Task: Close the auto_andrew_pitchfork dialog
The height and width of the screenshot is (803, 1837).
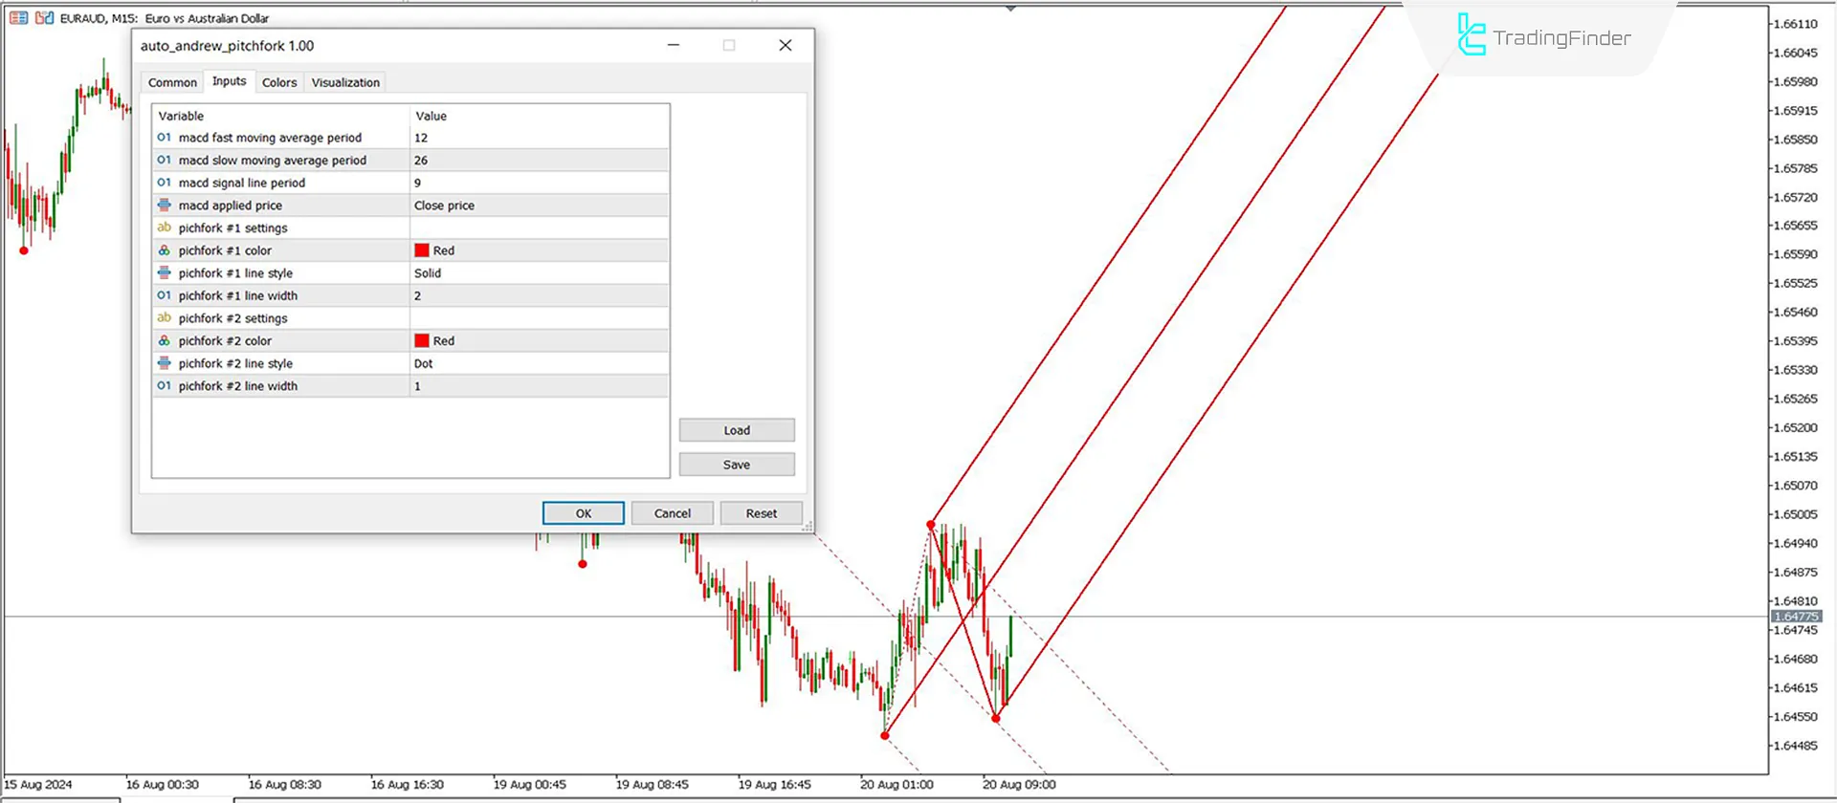Action: pos(785,45)
